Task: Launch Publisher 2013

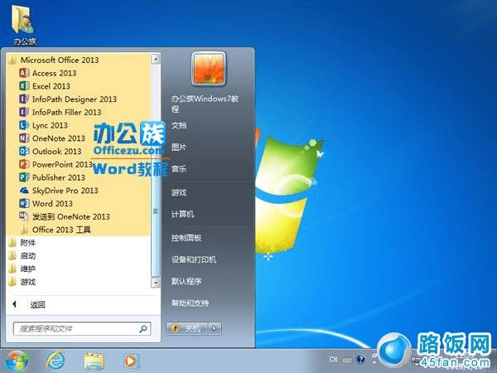Action: 52,177
